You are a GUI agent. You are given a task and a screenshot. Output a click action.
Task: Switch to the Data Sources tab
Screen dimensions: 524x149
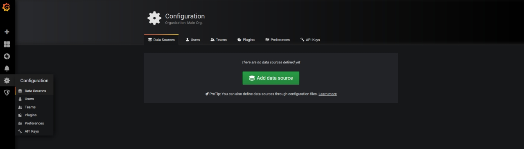161,40
